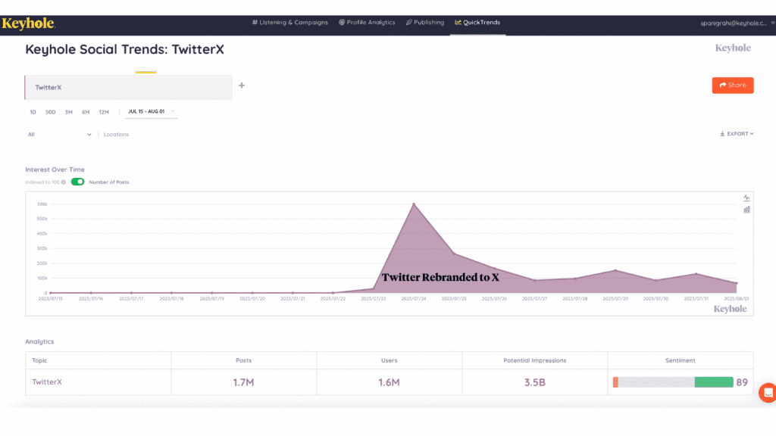Select the chart data point for 2023/07/31
This screenshot has height=436, width=776.
click(696, 274)
